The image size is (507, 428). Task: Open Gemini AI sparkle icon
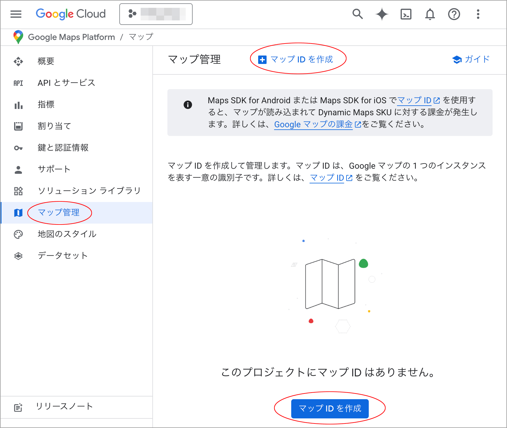click(382, 14)
